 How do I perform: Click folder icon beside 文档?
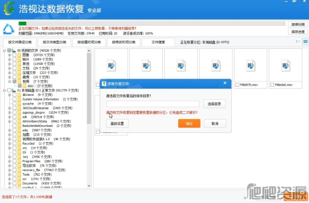tap(19, 68)
